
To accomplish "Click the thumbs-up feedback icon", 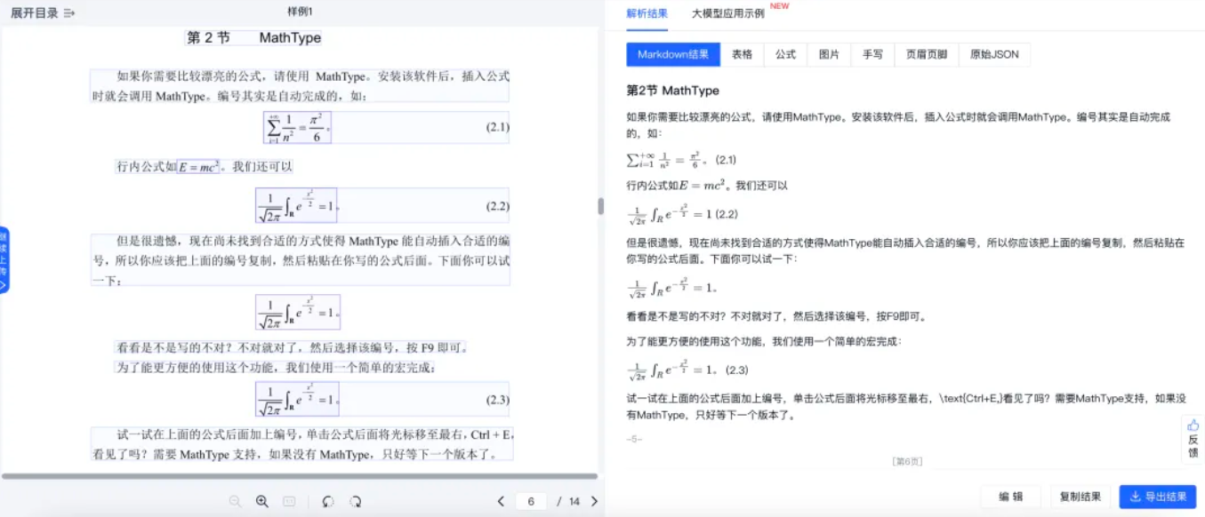I will 1193,425.
